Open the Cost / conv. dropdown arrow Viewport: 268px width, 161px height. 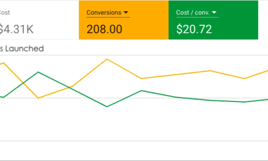214,13
